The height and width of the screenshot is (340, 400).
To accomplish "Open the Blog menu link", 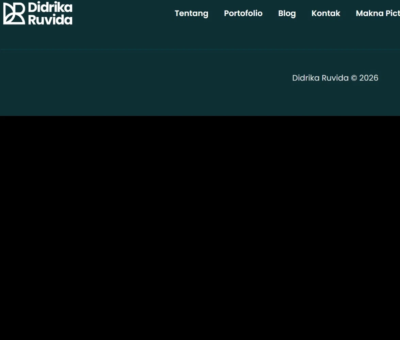I will pos(287,13).
